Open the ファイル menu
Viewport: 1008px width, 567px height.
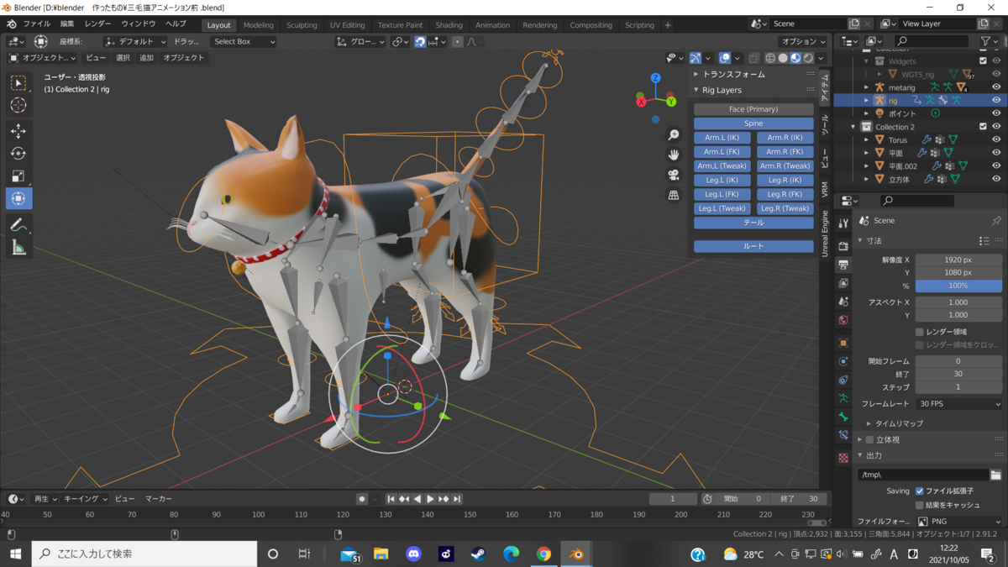point(36,24)
